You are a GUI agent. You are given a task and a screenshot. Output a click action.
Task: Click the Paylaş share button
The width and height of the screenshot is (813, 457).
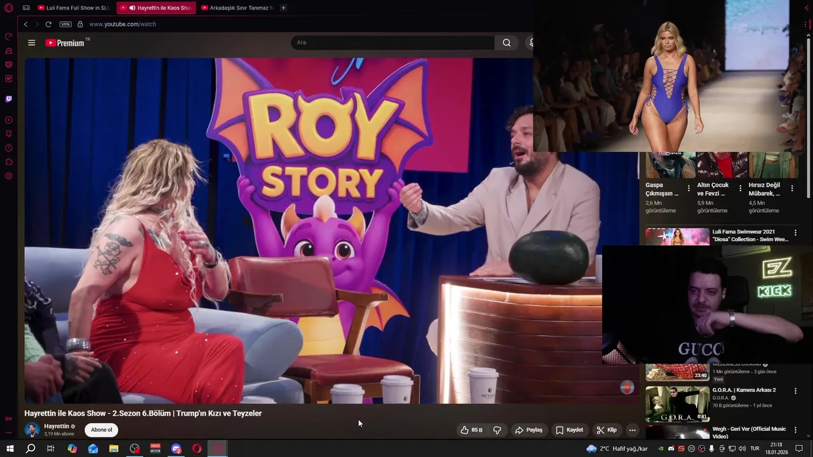tap(528, 430)
